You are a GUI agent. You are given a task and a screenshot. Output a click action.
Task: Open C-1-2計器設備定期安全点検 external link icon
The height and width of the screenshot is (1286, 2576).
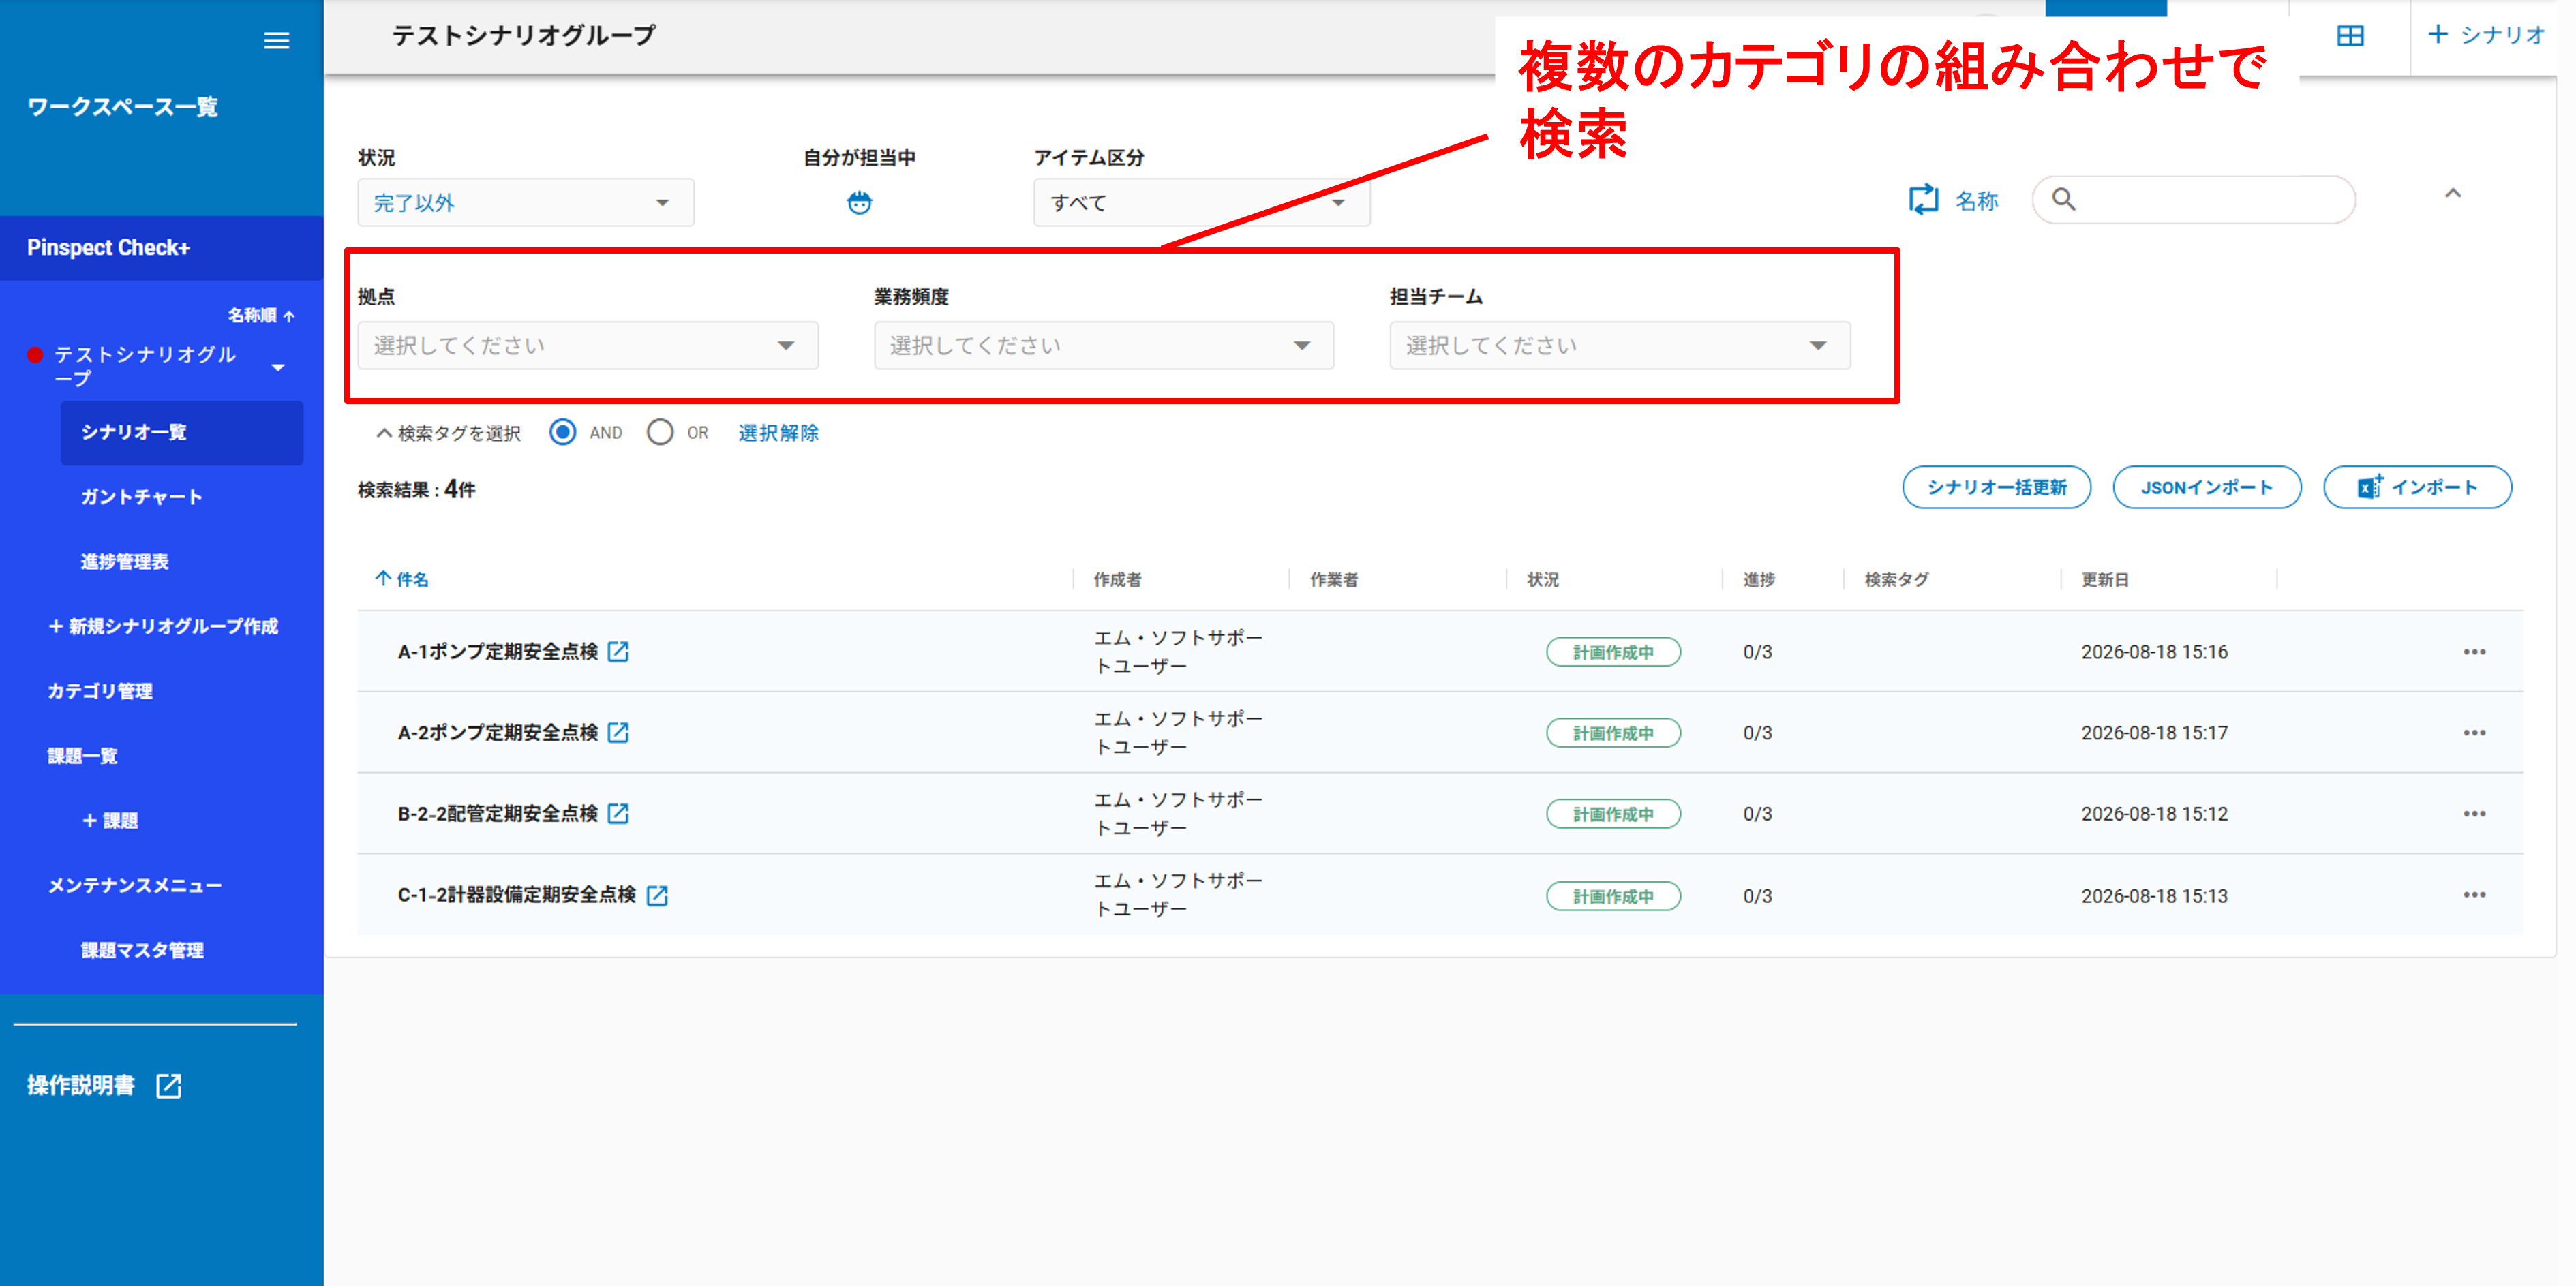(657, 895)
